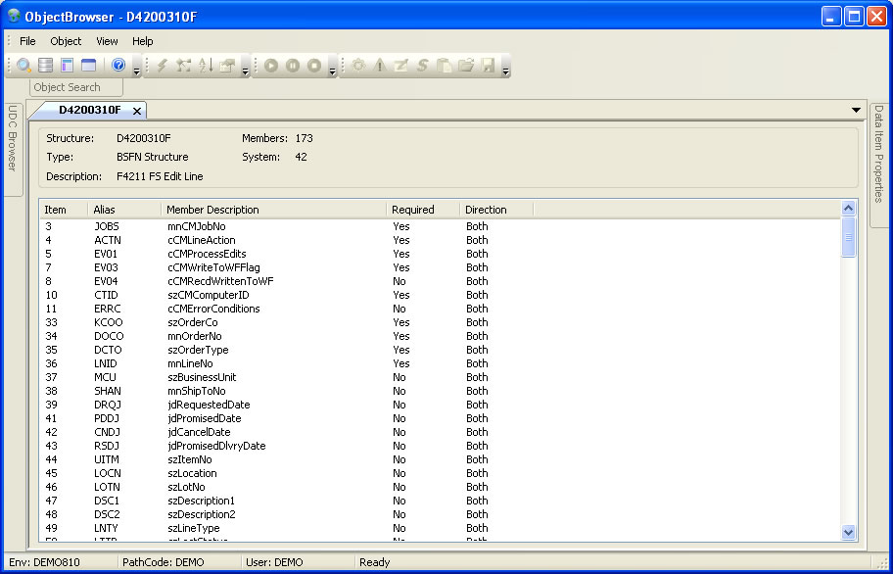The width and height of the screenshot is (893, 574).
Task: Click the blue help question mark icon
Action: (x=118, y=66)
